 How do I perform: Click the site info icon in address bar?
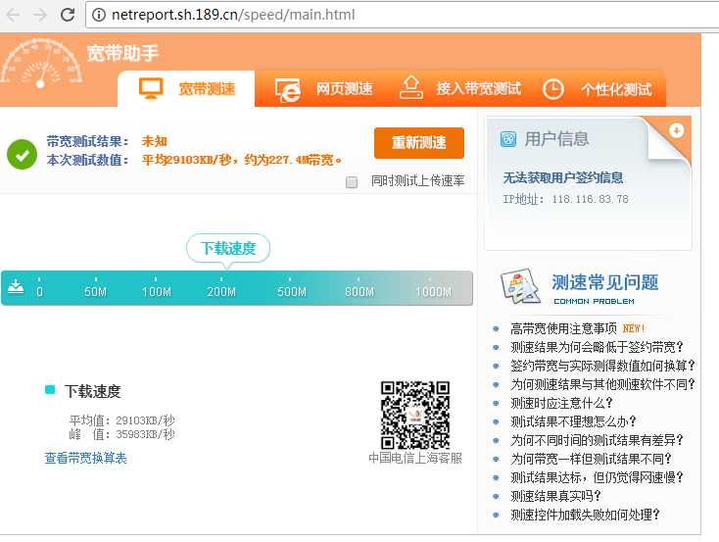98,15
